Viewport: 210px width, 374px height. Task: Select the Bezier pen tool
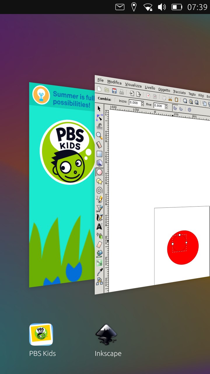[99, 208]
